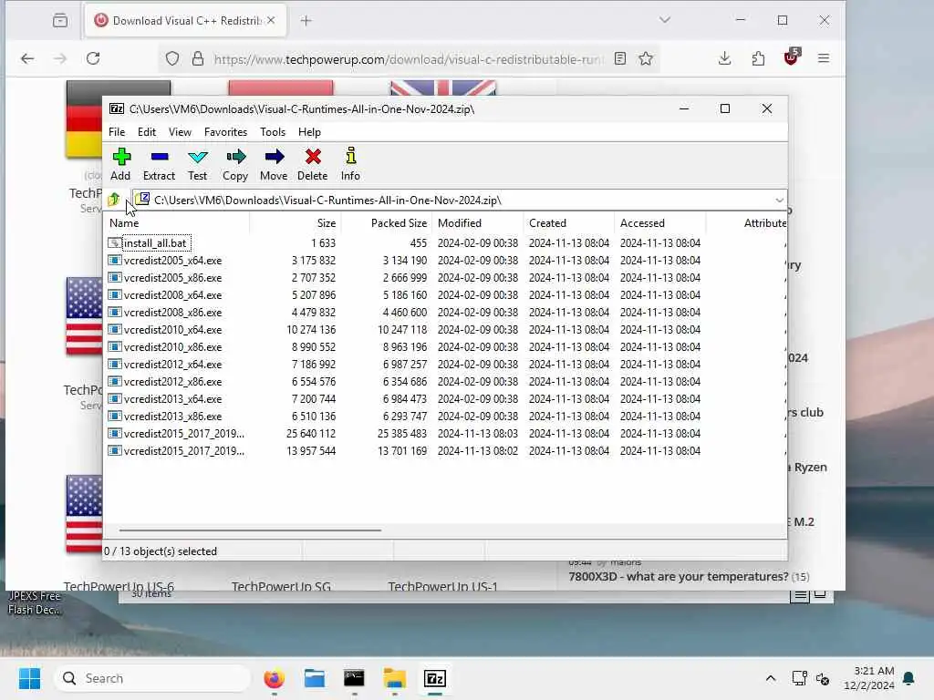
Task: Sort files by Size column header
Action: 296,223
